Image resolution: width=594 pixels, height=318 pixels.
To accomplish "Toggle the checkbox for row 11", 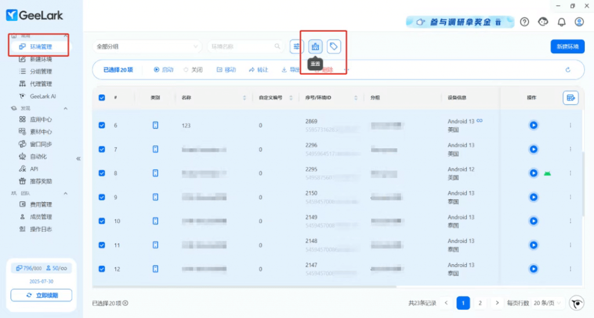I will tap(102, 245).
